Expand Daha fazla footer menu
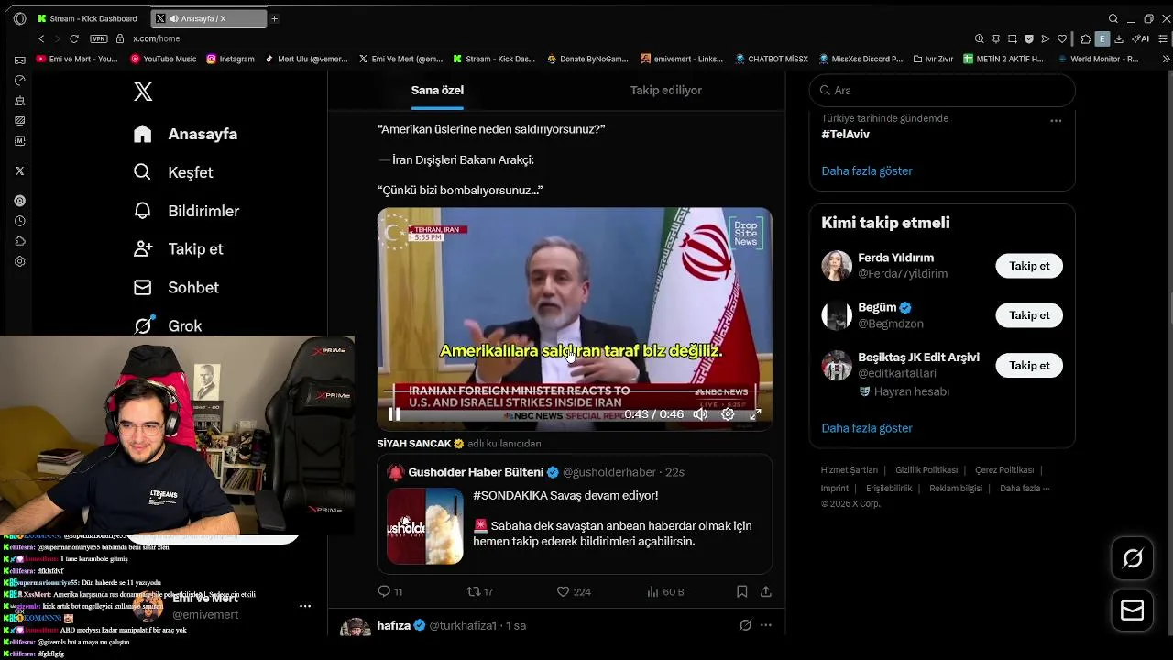The image size is (1173, 660). coord(1025,489)
